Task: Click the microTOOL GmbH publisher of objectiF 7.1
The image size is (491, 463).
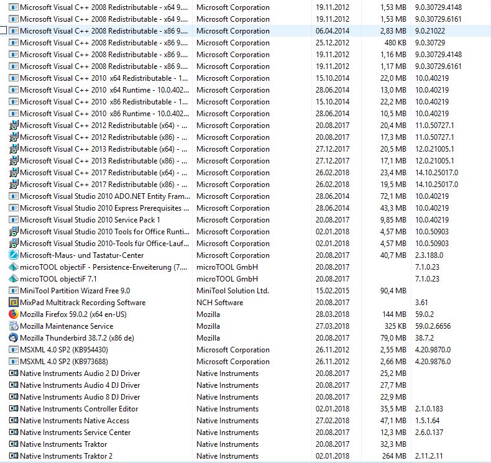Action: click(227, 278)
